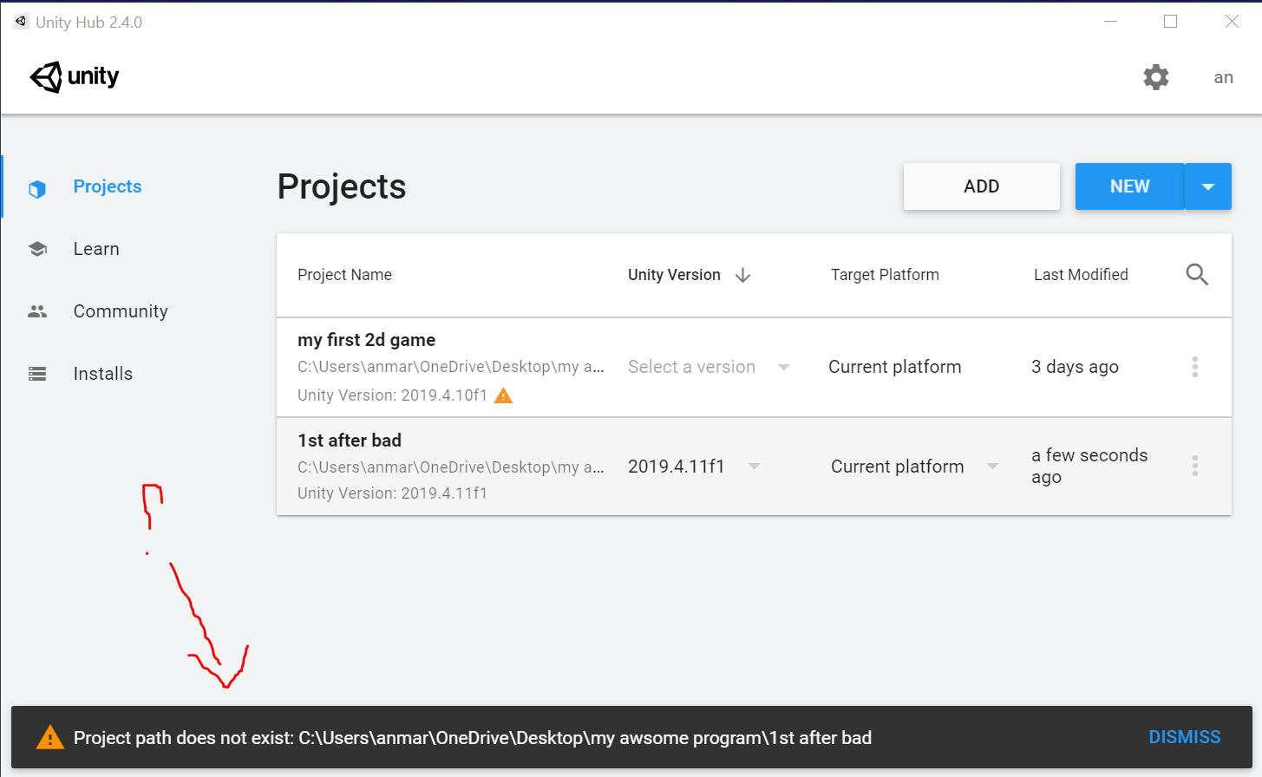Image resolution: width=1262 pixels, height=777 pixels.
Task: Click the path under '1st after bad'
Action: click(x=451, y=467)
